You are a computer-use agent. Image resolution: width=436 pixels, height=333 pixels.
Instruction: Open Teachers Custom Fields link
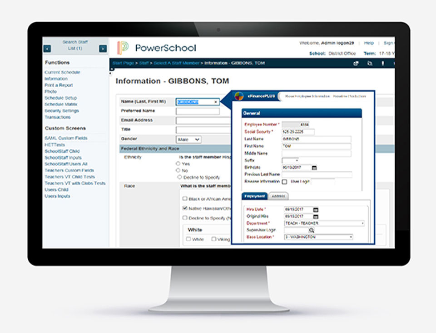click(69, 170)
